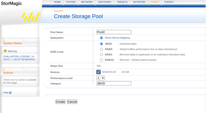Click the StorMagic logo
This screenshot has width=206, height=113.
click(x=12, y=4)
